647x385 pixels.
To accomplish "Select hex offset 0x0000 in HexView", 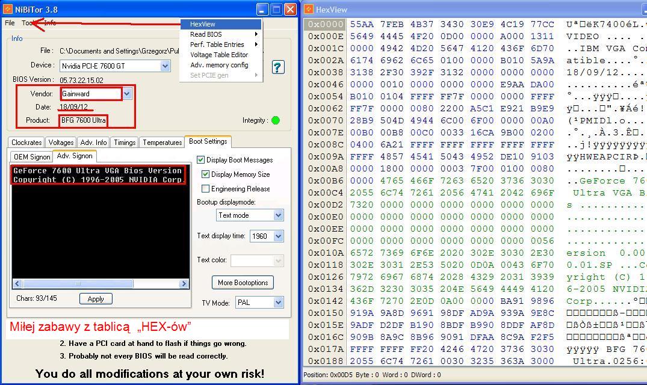I will click(x=325, y=24).
